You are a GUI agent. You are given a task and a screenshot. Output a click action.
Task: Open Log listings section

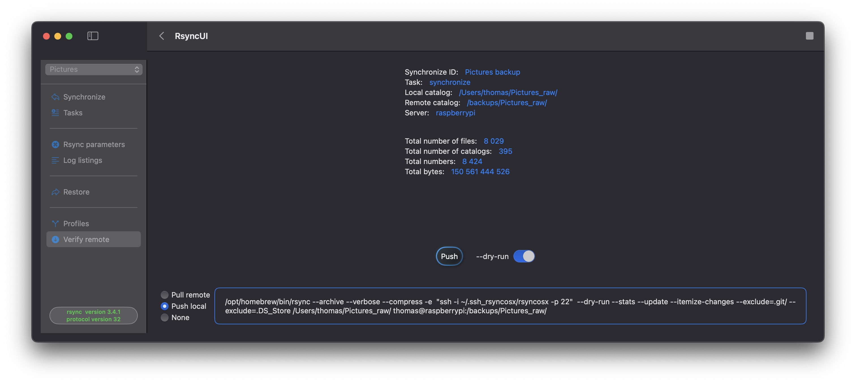pos(94,160)
